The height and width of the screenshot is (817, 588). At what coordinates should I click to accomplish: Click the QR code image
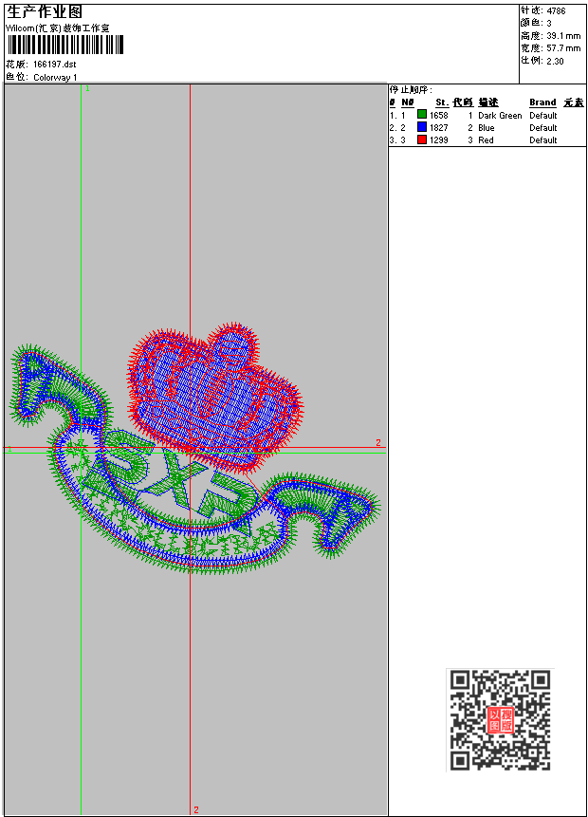(x=500, y=719)
